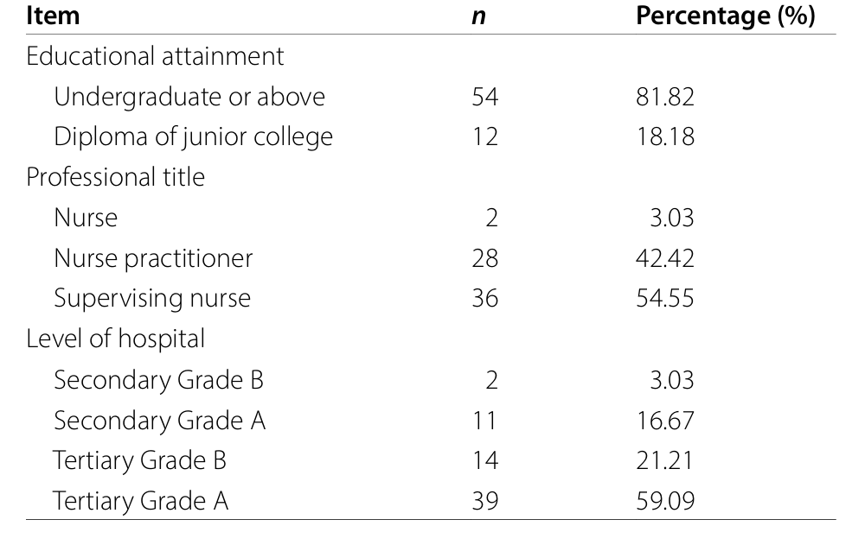The height and width of the screenshot is (545, 852).
Task: Select the Undergraduate or above row label
Action: pyautogui.click(x=189, y=97)
